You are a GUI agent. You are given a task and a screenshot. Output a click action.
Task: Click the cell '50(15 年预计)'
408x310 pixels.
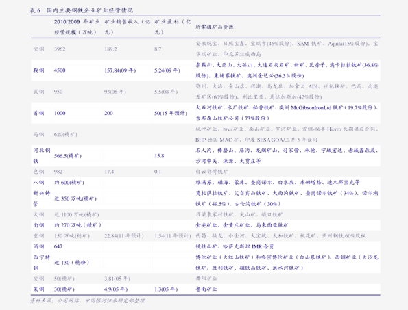click(x=171, y=113)
